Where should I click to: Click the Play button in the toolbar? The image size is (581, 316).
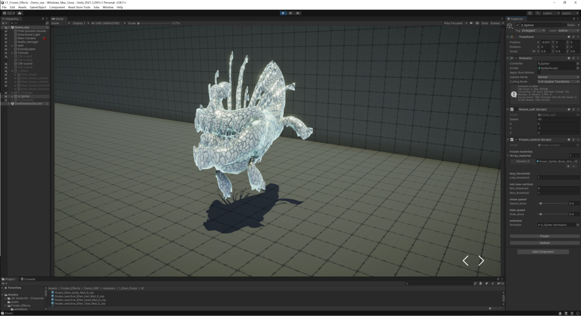pos(283,13)
